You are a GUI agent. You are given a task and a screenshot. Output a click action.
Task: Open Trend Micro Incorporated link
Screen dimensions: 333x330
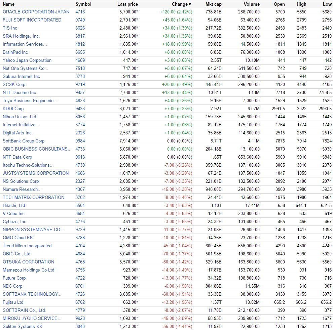tap(27, 246)
